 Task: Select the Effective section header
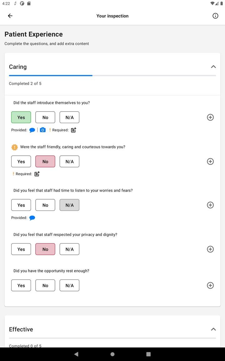pyautogui.click(x=21, y=329)
